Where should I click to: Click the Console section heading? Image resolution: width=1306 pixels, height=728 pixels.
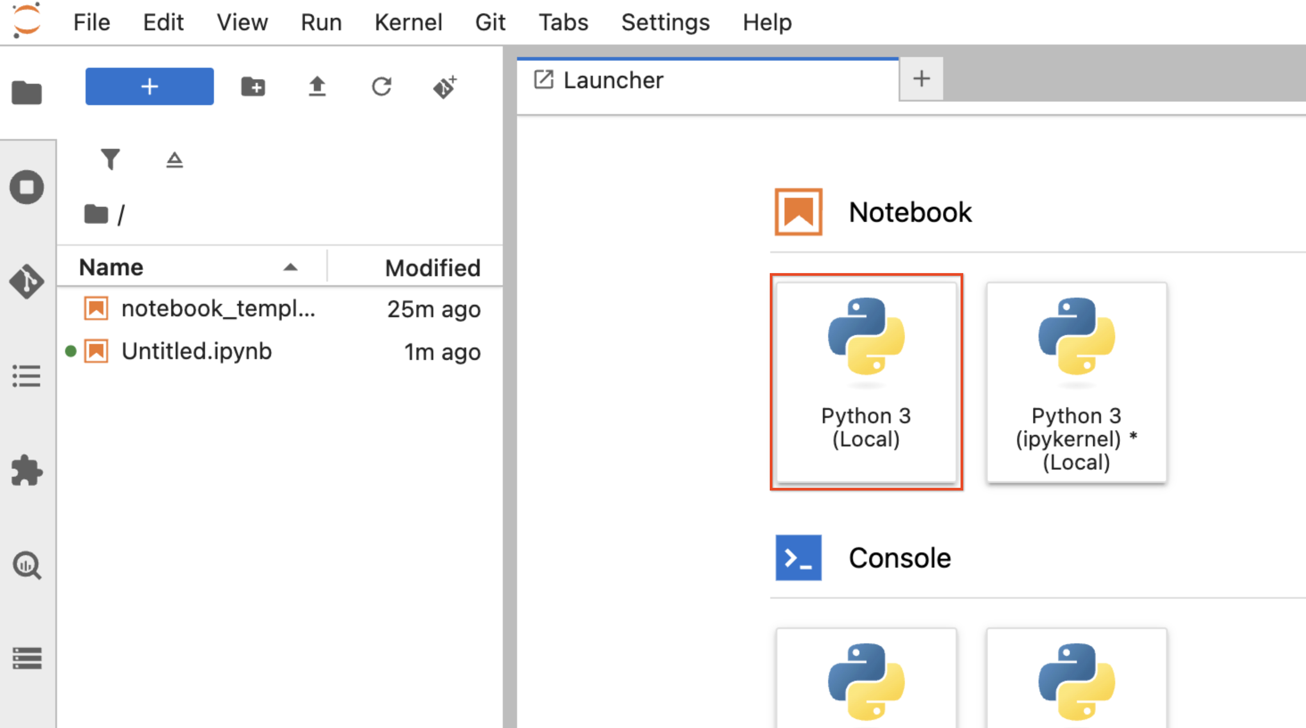coord(900,558)
